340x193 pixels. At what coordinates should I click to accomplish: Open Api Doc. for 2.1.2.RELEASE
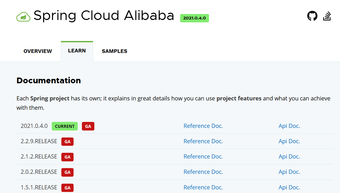[289, 156]
